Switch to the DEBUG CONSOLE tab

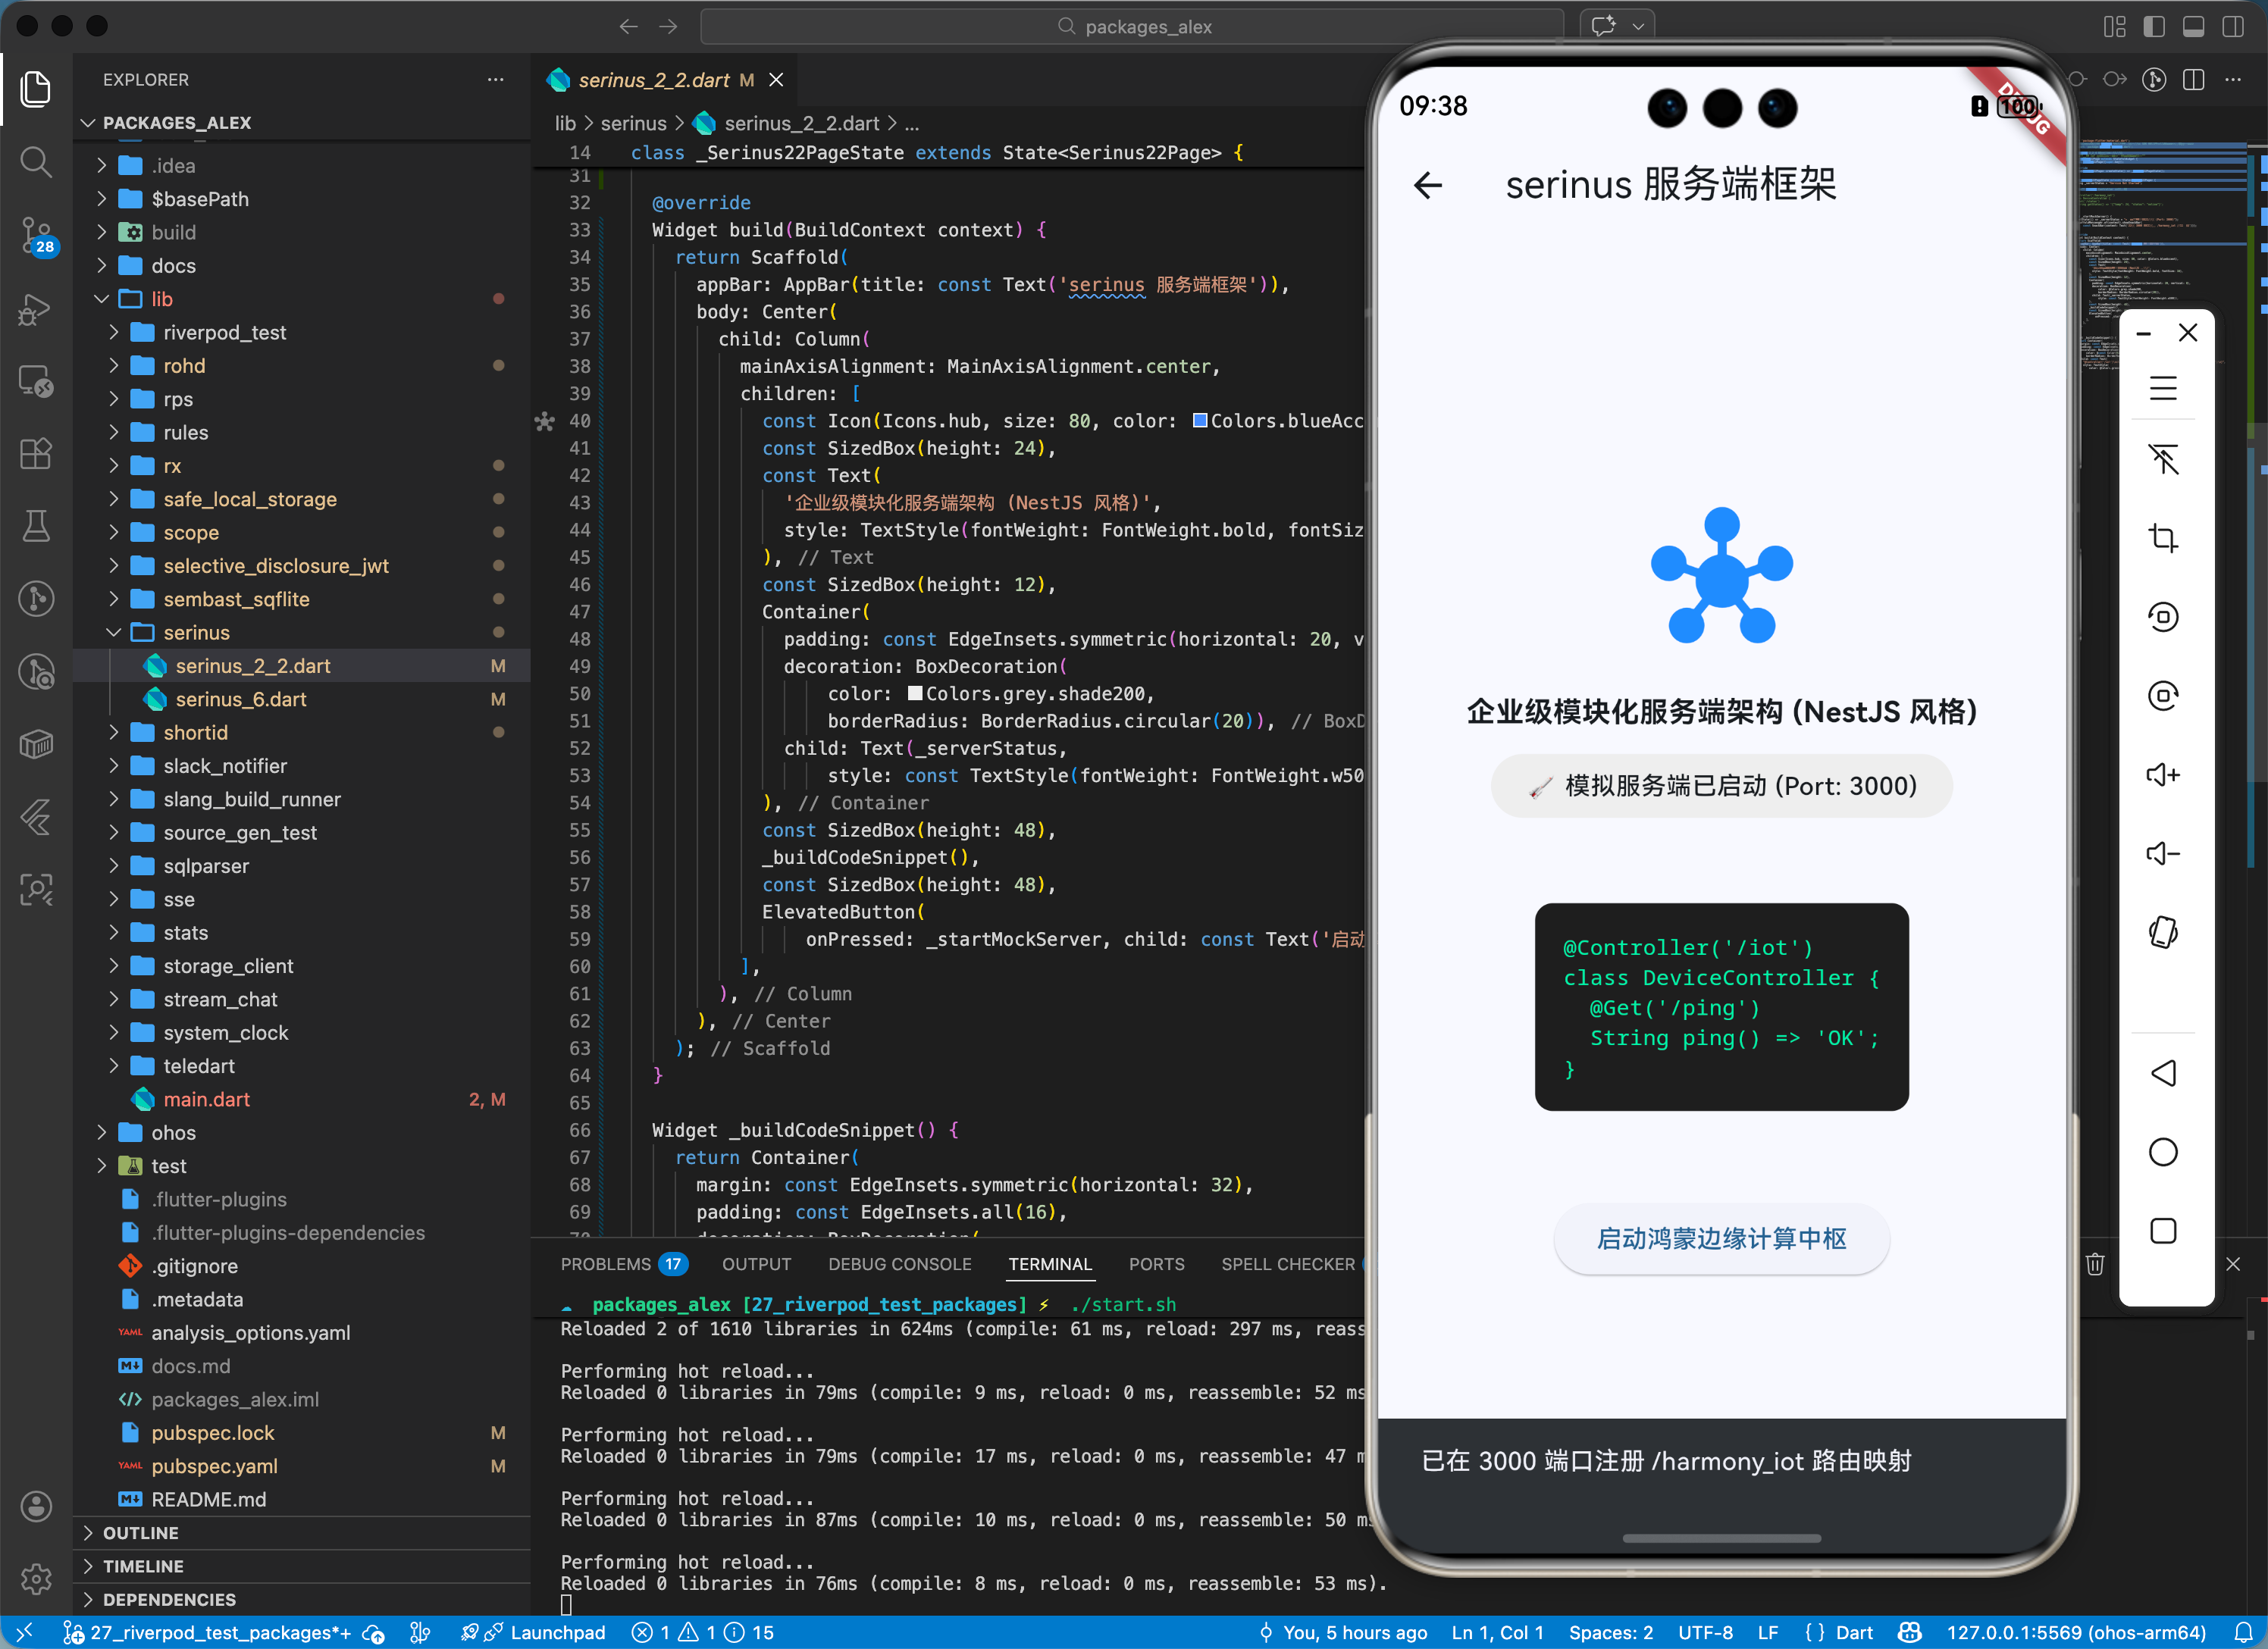[899, 1264]
